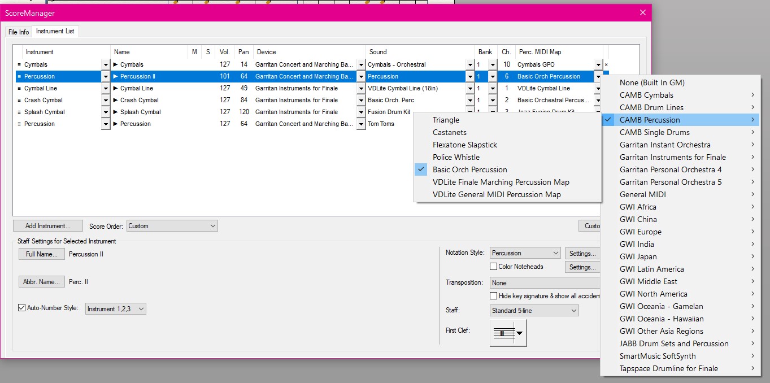770x383 pixels.
Task: Open the Score Order dropdown
Action: pos(172,226)
